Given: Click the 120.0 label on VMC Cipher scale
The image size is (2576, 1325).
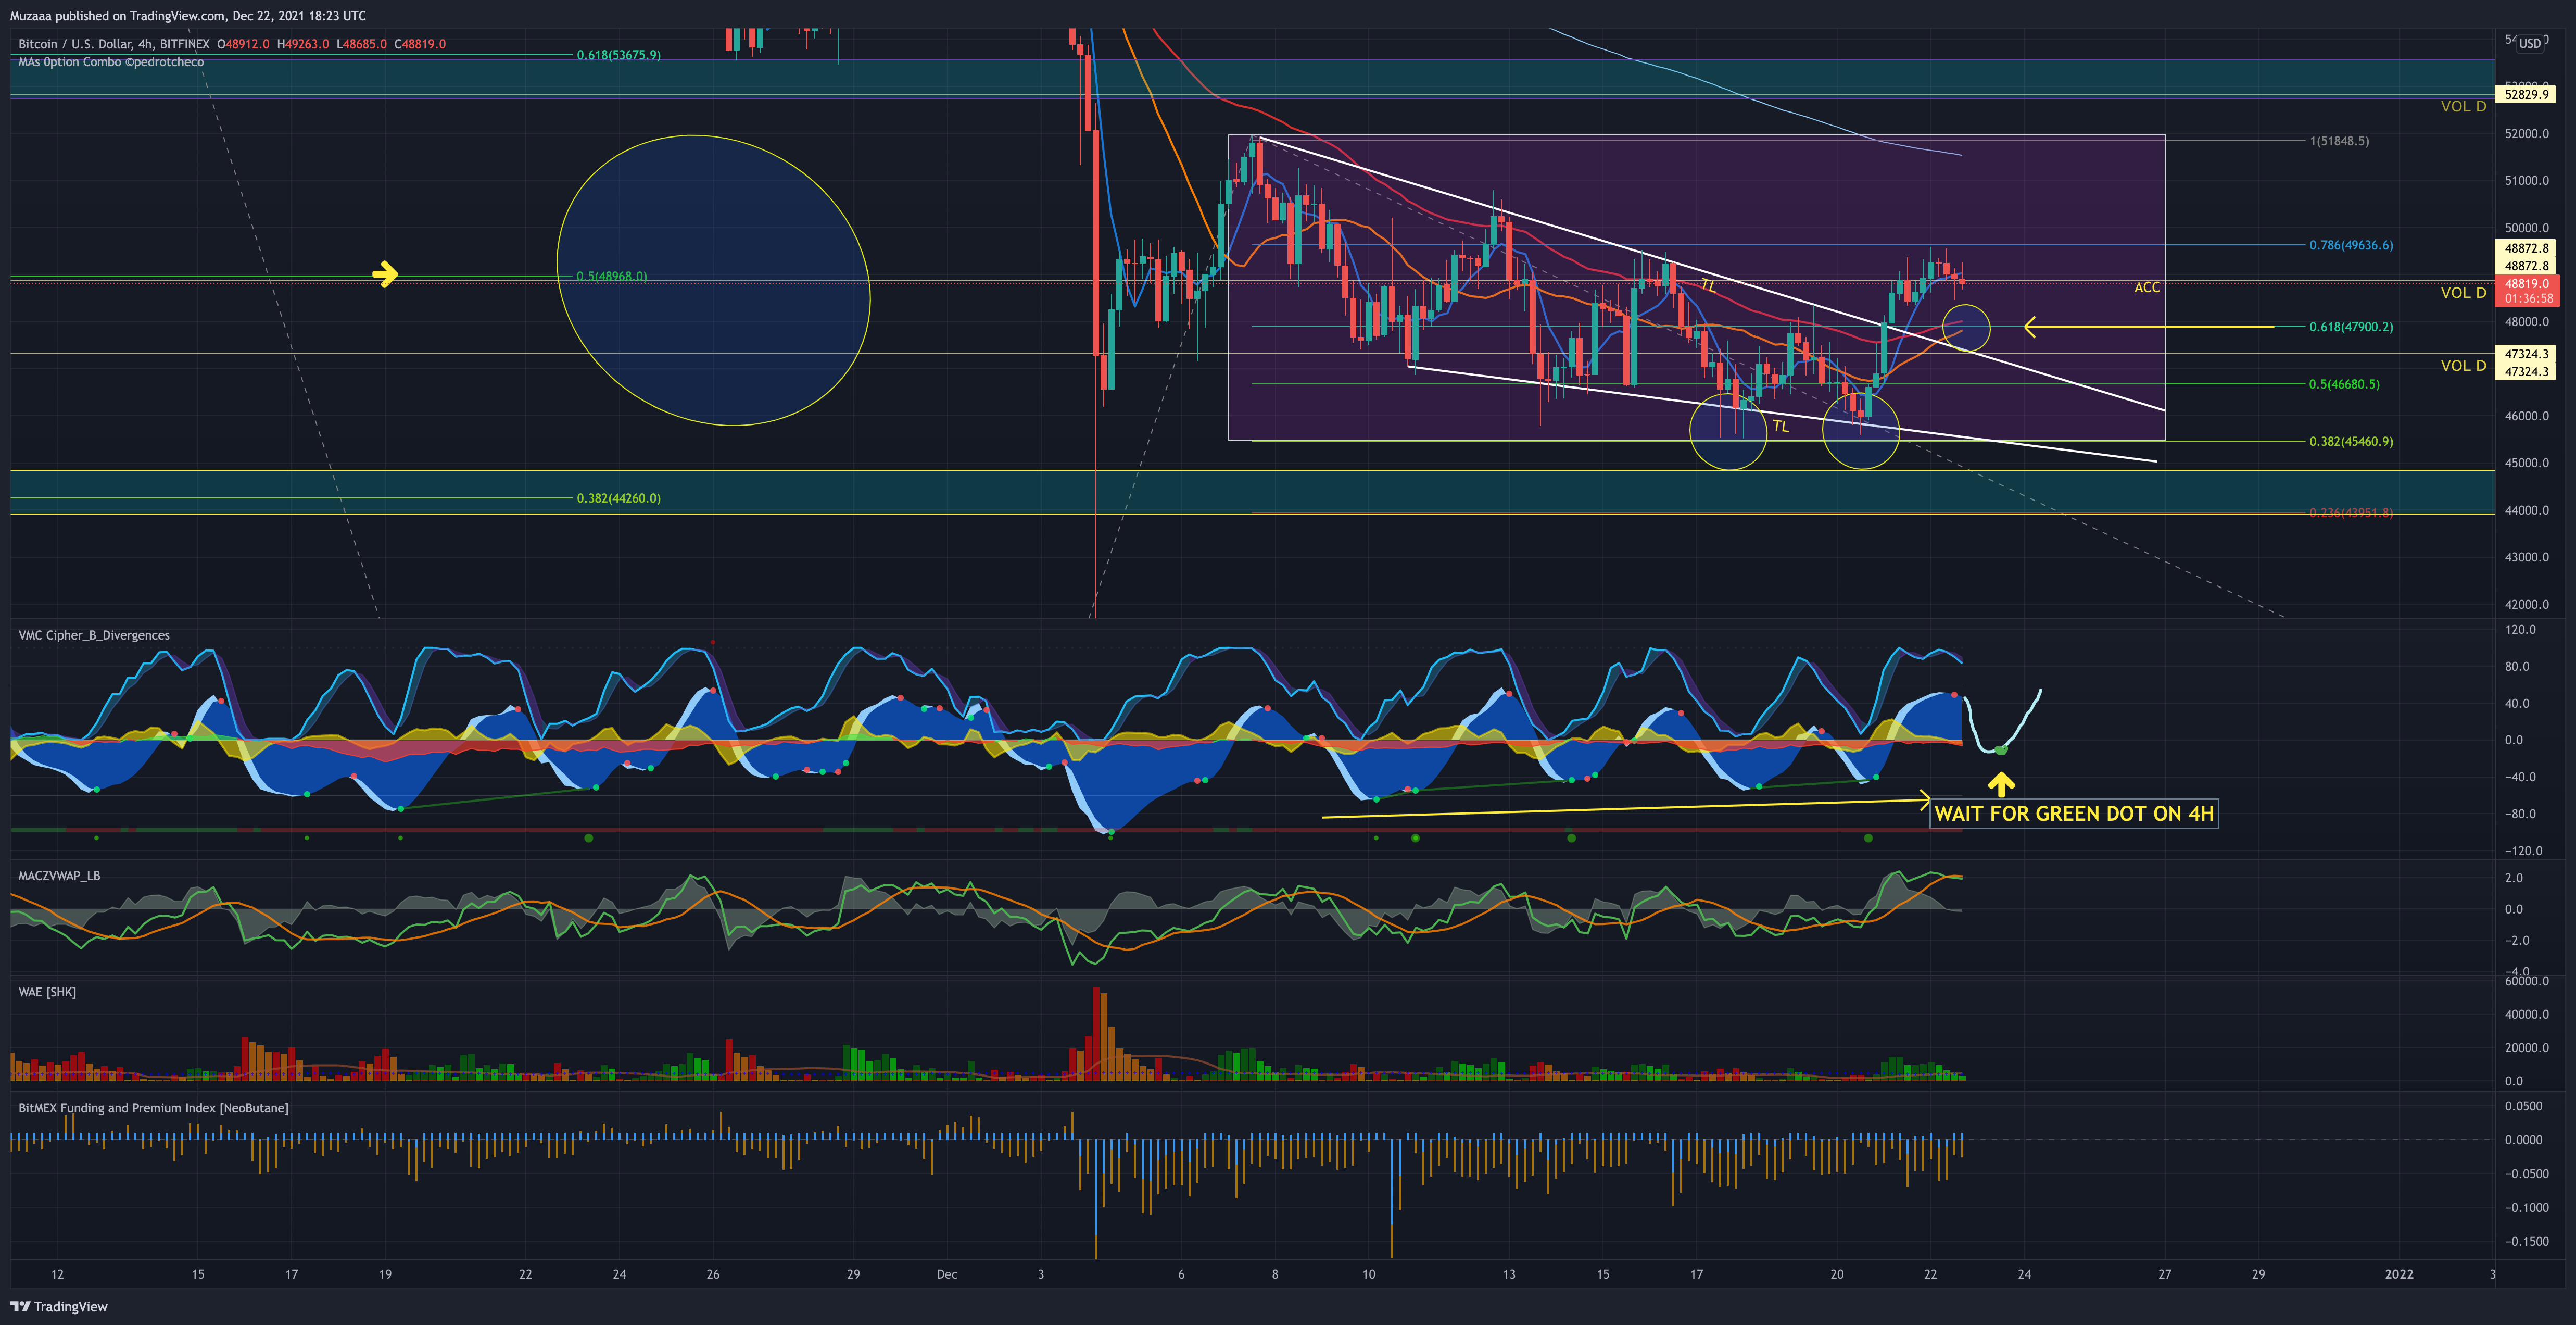Looking at the screenshot, I should click(2520, 630).
